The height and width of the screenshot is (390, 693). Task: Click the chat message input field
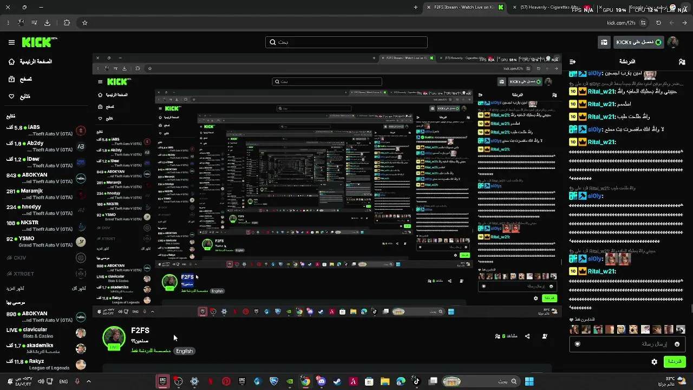tap(628, 344)
